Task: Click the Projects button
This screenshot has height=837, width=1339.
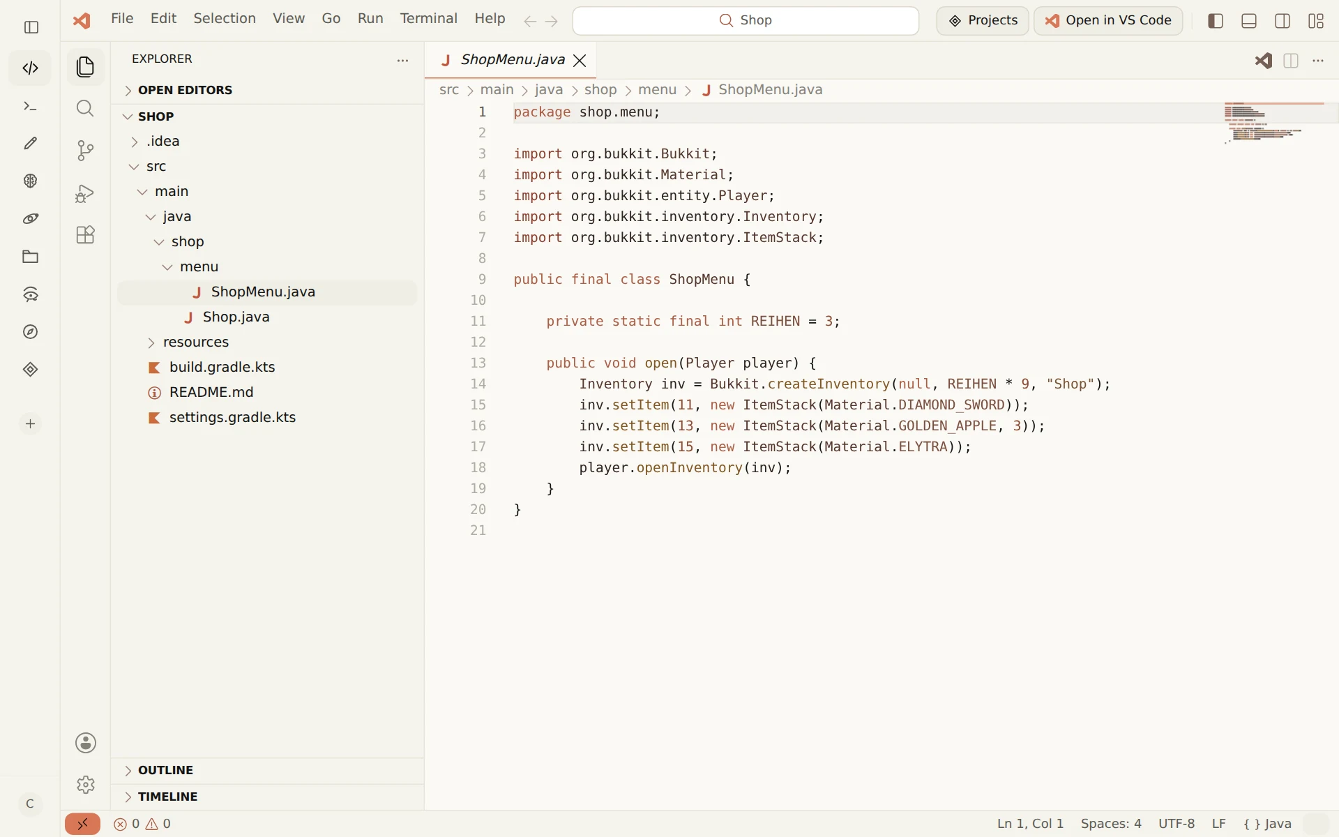Action: 983,21
